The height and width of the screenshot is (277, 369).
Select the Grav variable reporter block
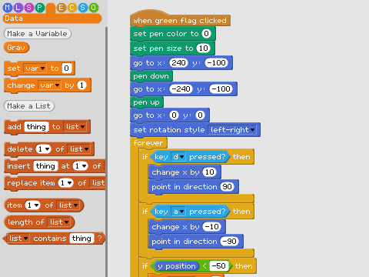tap(16, 48)
